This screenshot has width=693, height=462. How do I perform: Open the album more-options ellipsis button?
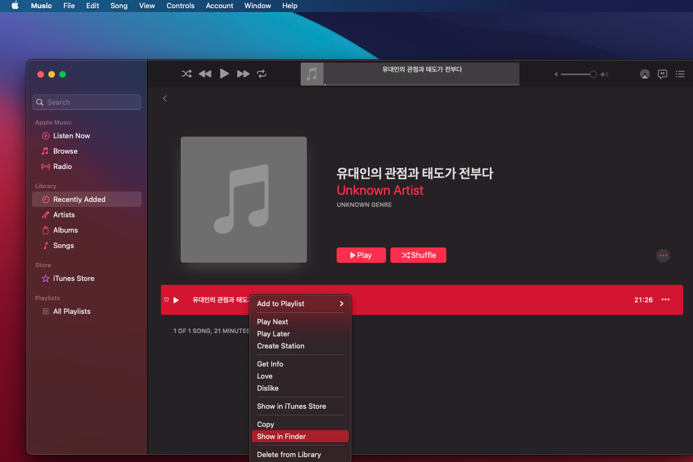coord(663,255)
